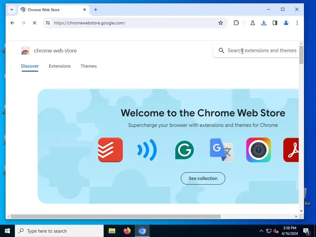Click the taskbar search box
Screen dimensions: 316x237
(59, 231)
